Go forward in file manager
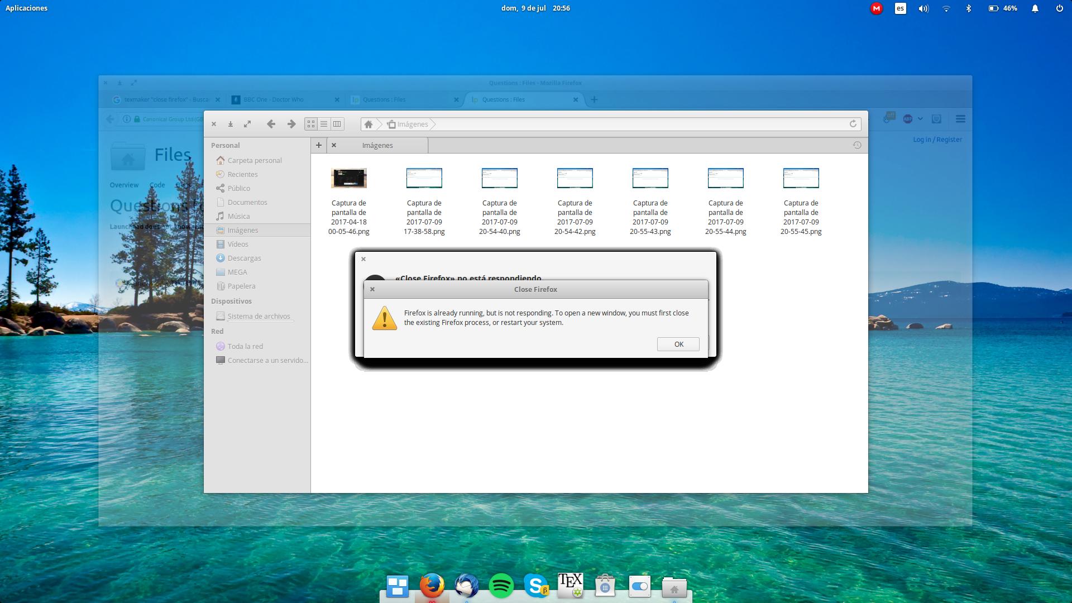 (x=291, y=124)
